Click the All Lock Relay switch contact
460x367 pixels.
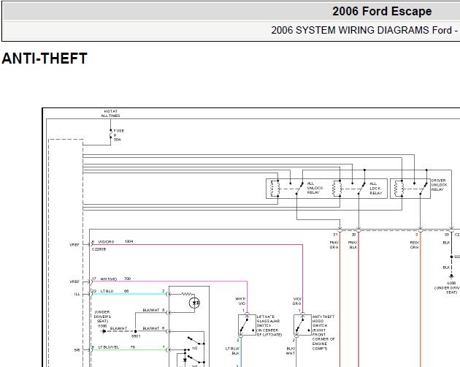pos(361,189)
